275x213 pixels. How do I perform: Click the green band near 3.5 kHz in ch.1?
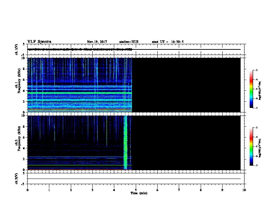click(x=80, y=93)
